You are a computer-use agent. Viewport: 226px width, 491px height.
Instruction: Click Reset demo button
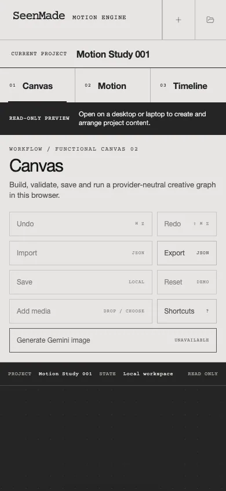tap(187, 282)
